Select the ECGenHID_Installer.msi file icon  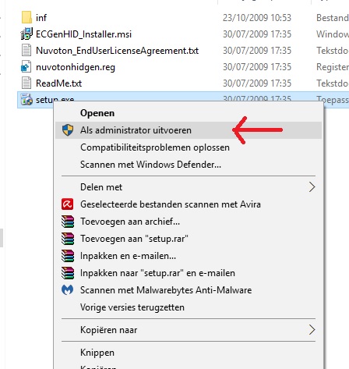point(26,34)
